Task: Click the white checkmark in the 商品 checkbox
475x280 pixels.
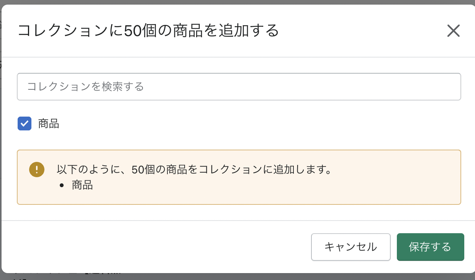Action: (25, 124)
